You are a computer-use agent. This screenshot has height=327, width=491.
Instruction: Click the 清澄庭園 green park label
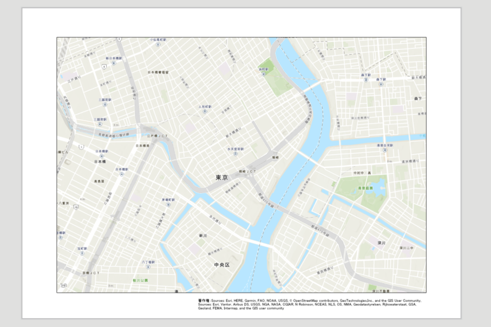tap(366, 188)
